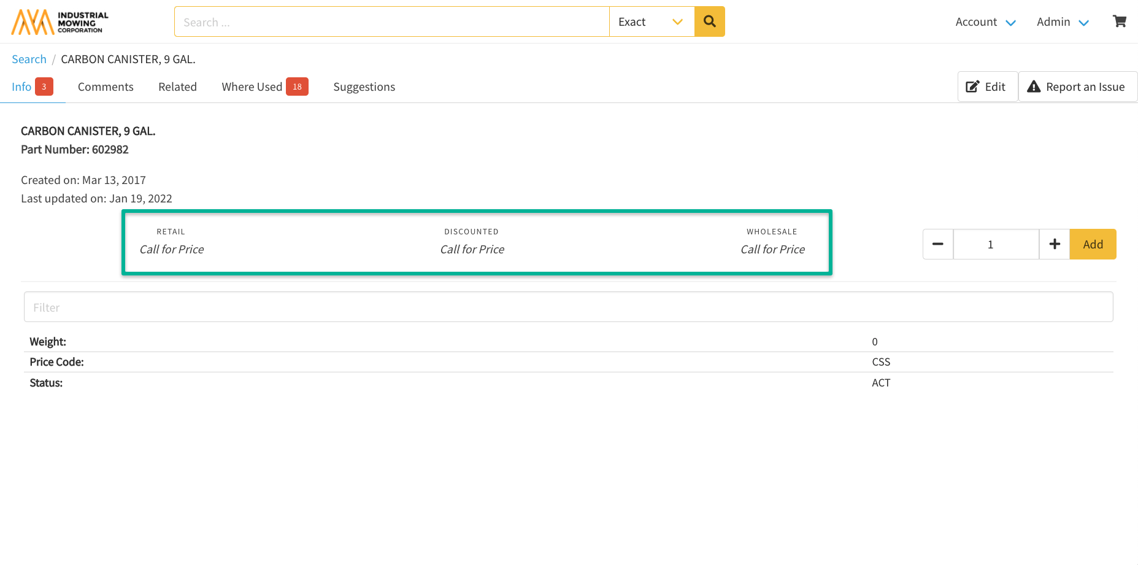Switch to the Comments tab
The image size is (1138, 565).
pyautogui.click(x=106, y=86)
